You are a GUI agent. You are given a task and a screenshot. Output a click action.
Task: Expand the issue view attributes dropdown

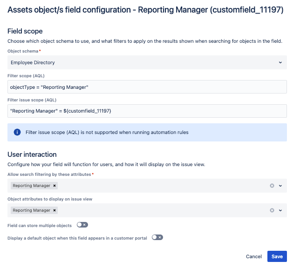point(280,210)
